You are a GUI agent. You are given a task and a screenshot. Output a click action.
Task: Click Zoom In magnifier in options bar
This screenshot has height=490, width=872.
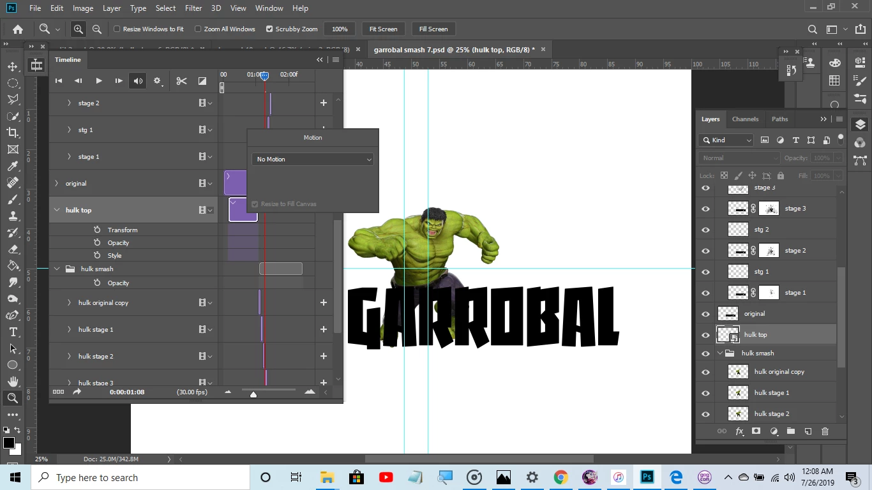pyautogui.click(x=78, y=29)
